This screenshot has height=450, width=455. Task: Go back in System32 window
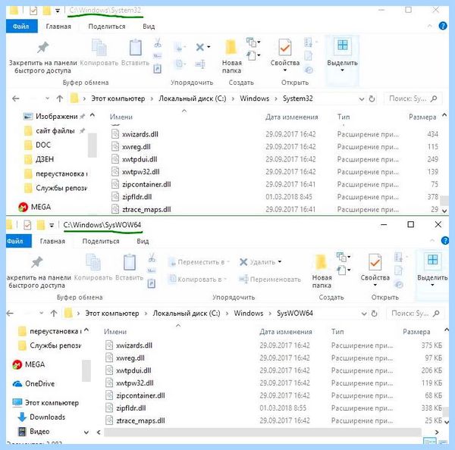(x=16, y=98)
